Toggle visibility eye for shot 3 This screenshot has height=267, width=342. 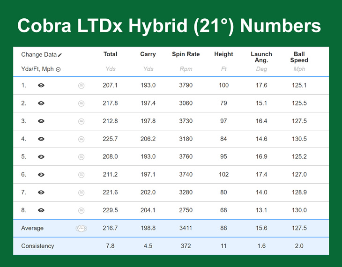pyautogui.click(x=41, y=121)
